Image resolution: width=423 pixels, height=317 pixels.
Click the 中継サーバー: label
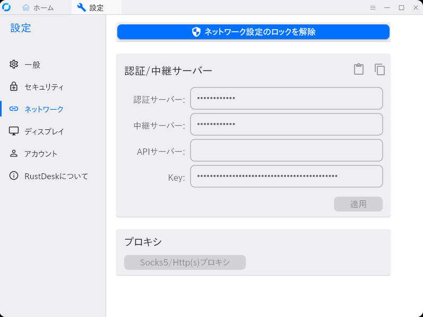159,126
